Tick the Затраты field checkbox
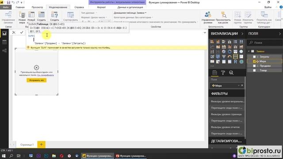 pyautogui.click(x=254, y=57)
